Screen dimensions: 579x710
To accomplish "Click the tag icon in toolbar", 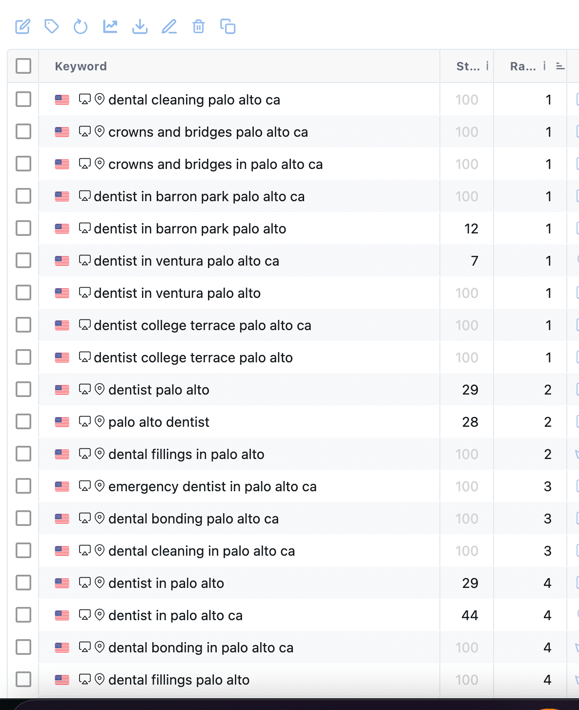I will (x=52, y=26).
